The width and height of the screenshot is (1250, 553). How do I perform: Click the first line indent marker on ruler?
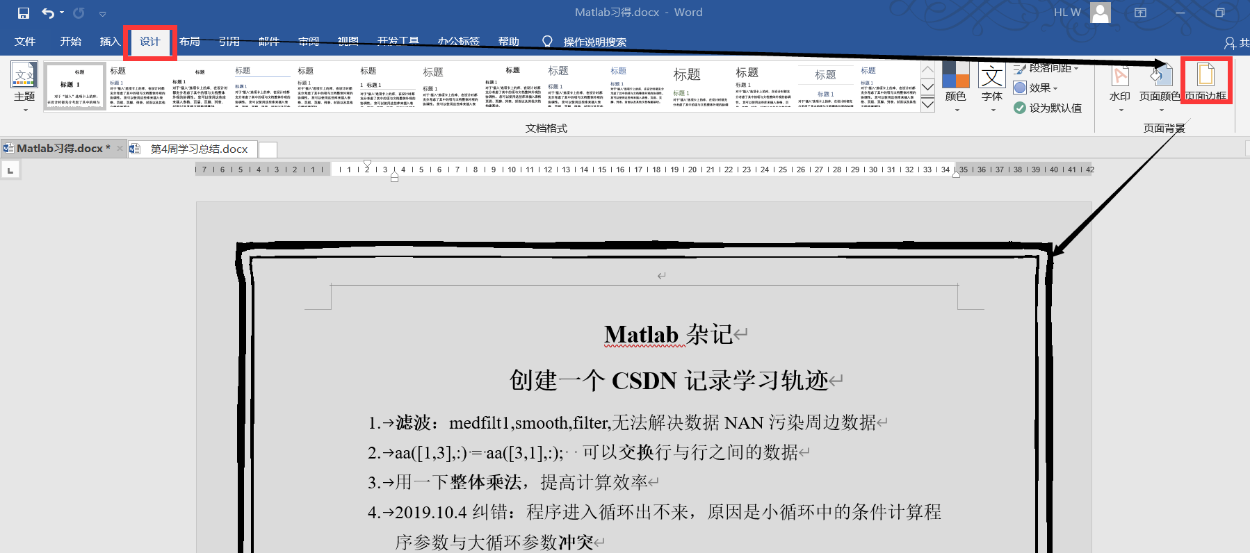tap(368, 164)
